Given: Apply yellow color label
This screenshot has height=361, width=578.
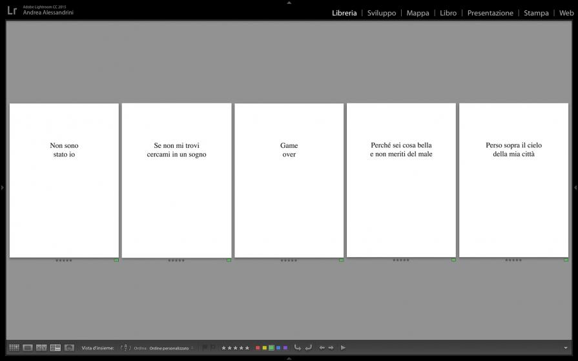Looking at the screenshot, I should pos(264,347).
